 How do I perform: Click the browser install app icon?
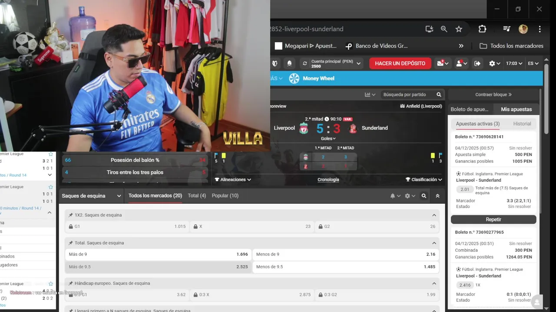pyautogui.click(x=429, y=29)
